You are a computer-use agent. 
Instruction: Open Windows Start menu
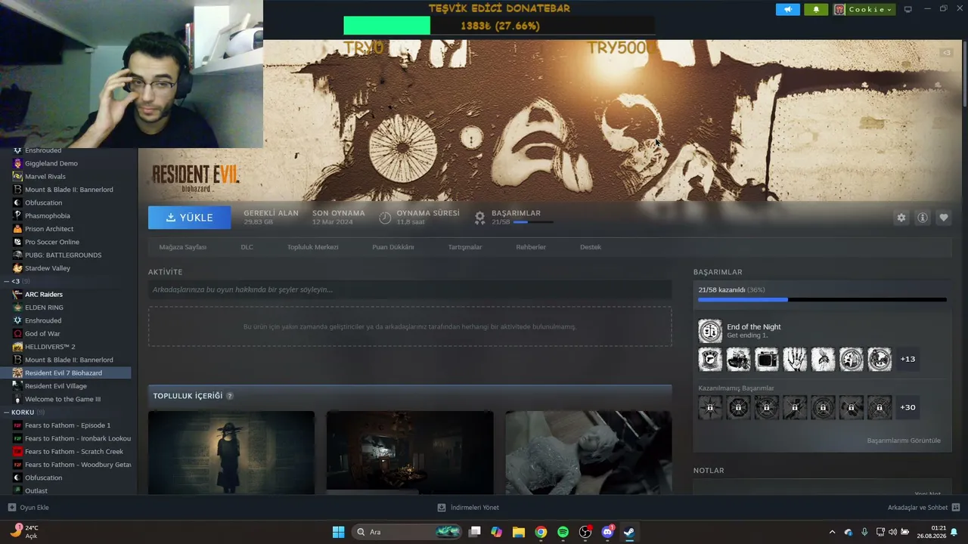coord(338,532)
